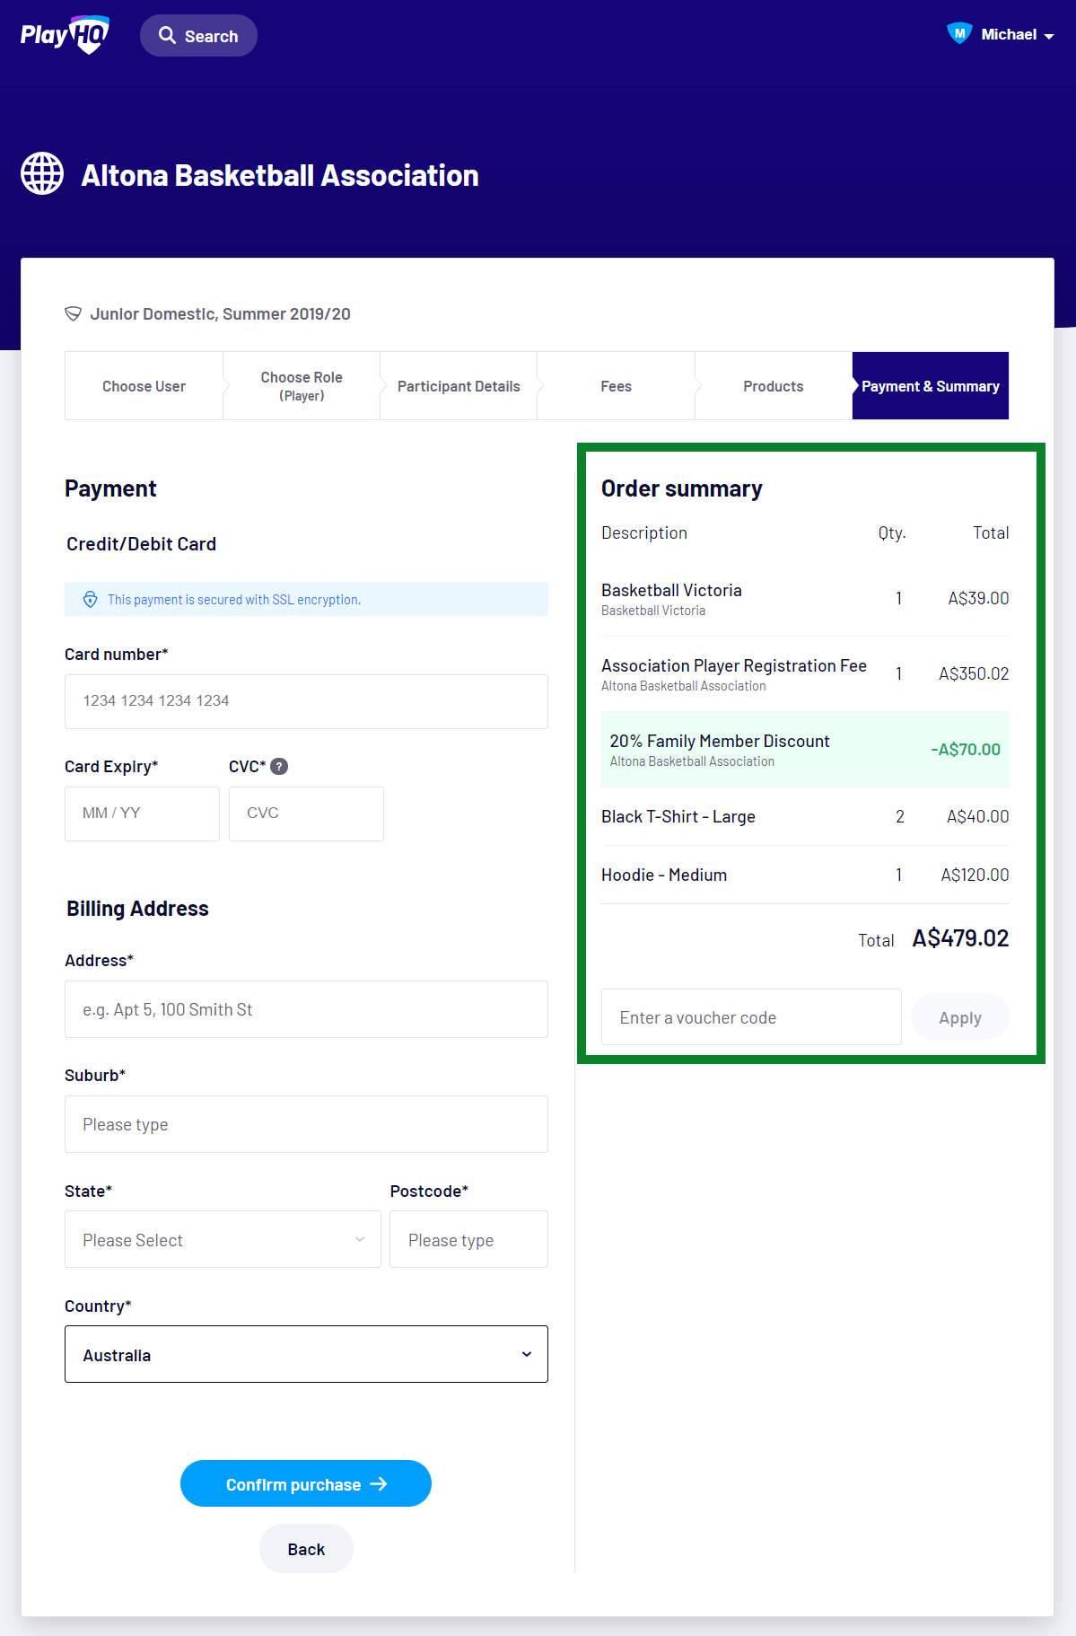
Task: Go to the Choose User step
Action: pos(144,386)
